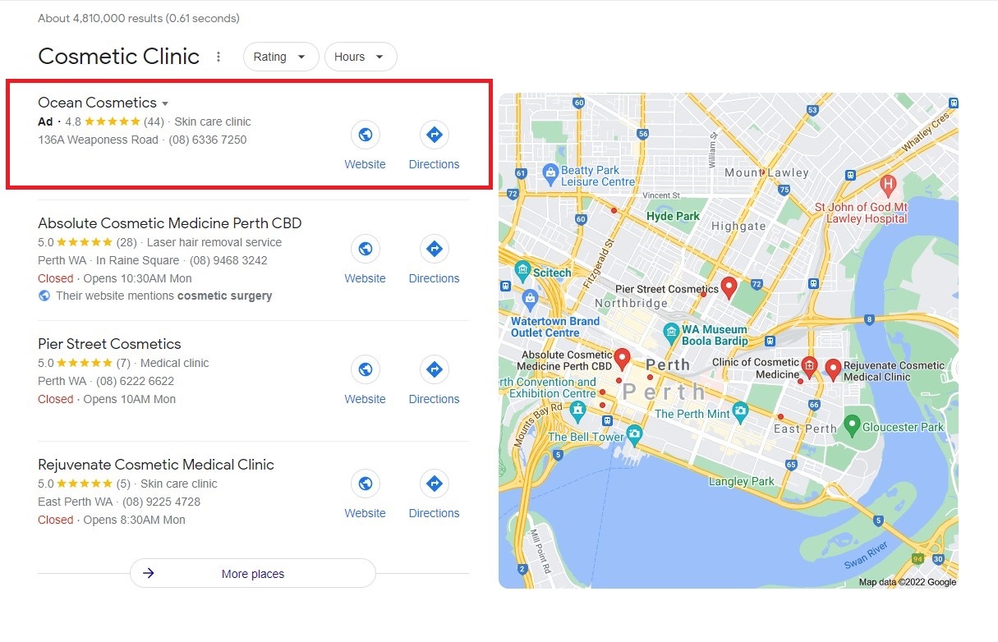Click 'Opens 10:30AM Mon' hours text
The width and height of the screenshot is (998, 642).
pyautogui.click(x=138, y=278)
